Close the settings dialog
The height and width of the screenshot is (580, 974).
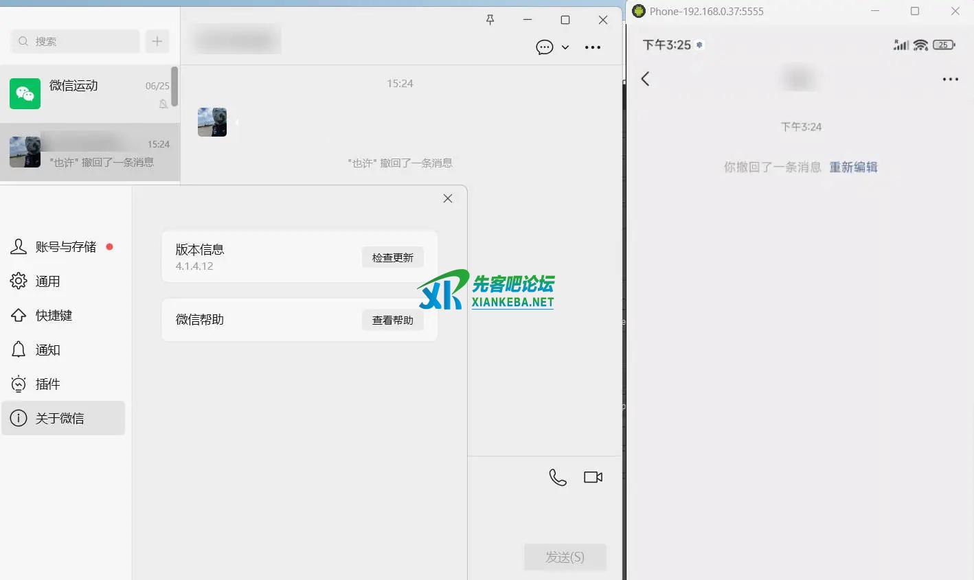pyautogui.click(x=448, y=198)
